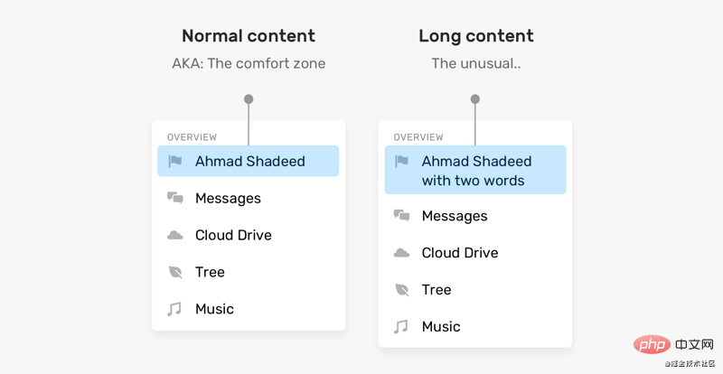This screenshot has height=374, width=723.
Task: Select 'Ahmad Shadeed with two words' item
Action: [x=476, y=171]
